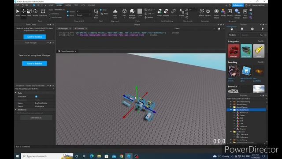Open the Collision Groups editor
Image resolution: width=282 pixels, height=159 pixels.
tap(237, 14)
